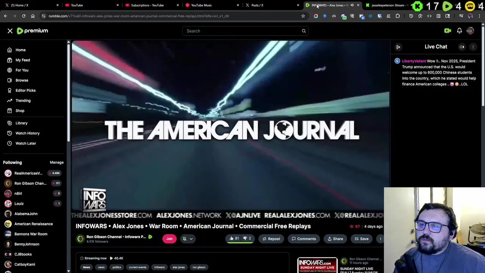Image resolution: width=485 pixels, height=273 pixels.
Task: Reload the page in browser toolbar
Action: pyautogui.click(x=23, y=16)
